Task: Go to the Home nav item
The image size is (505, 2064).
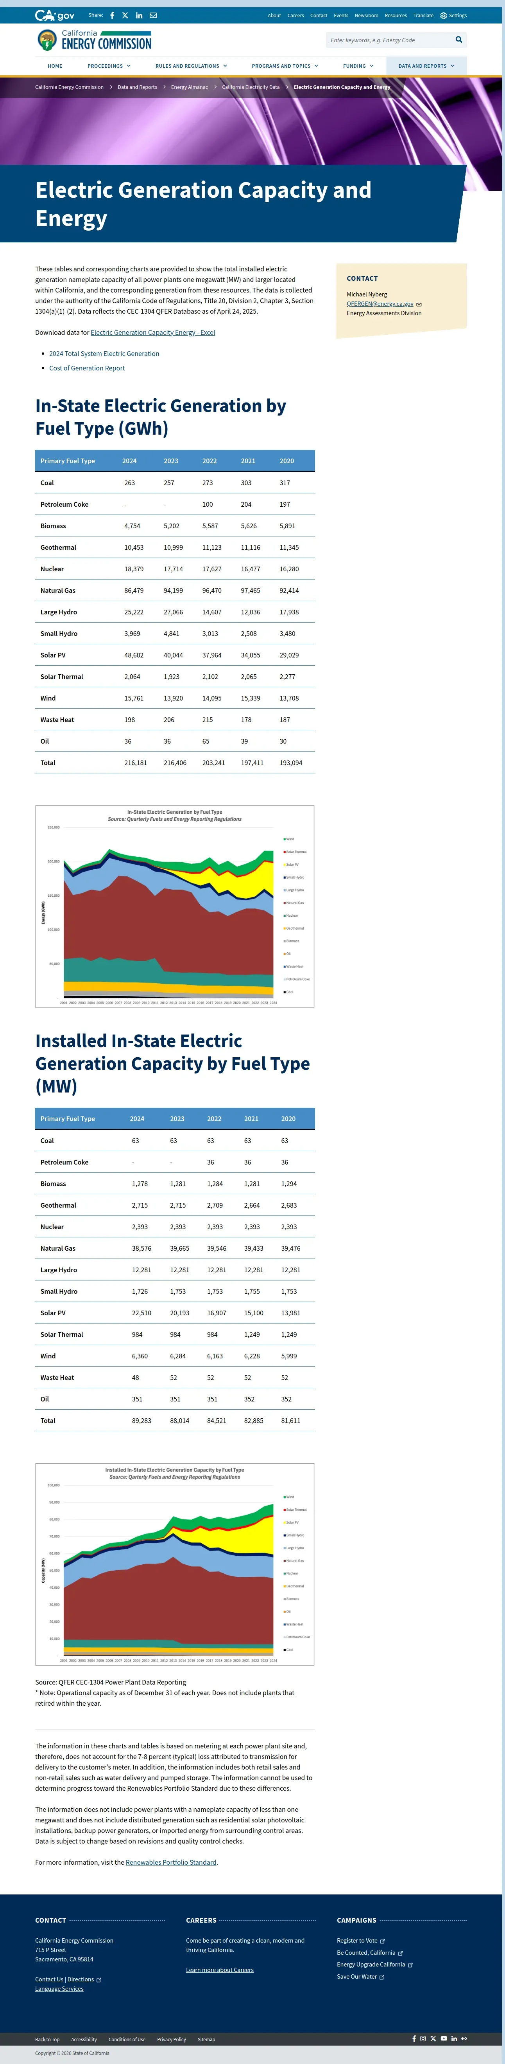Action: (x=54, y=66)
